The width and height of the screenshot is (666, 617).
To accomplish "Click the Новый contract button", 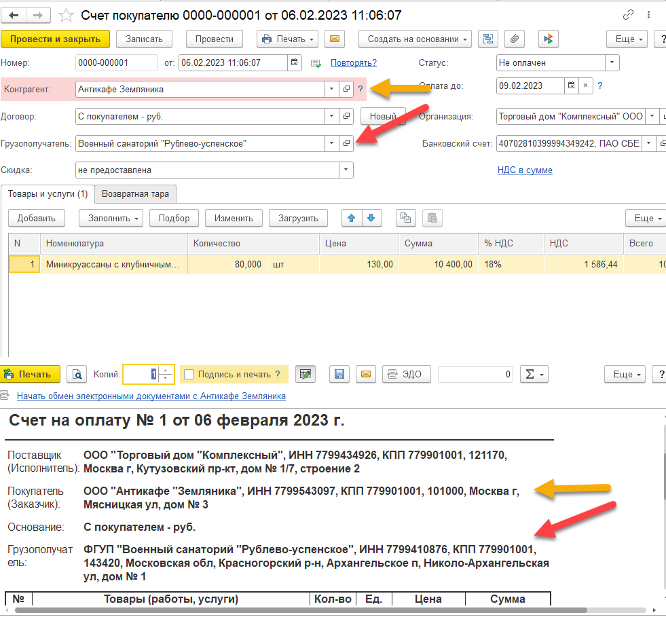I will click(383, 116).
